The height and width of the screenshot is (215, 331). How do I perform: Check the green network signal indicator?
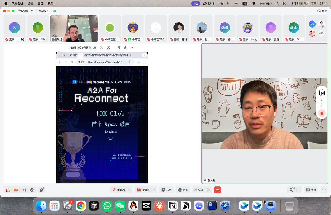tap(54, 11)
